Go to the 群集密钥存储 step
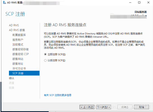Screen dimensions: 153x112 (20, 49)
